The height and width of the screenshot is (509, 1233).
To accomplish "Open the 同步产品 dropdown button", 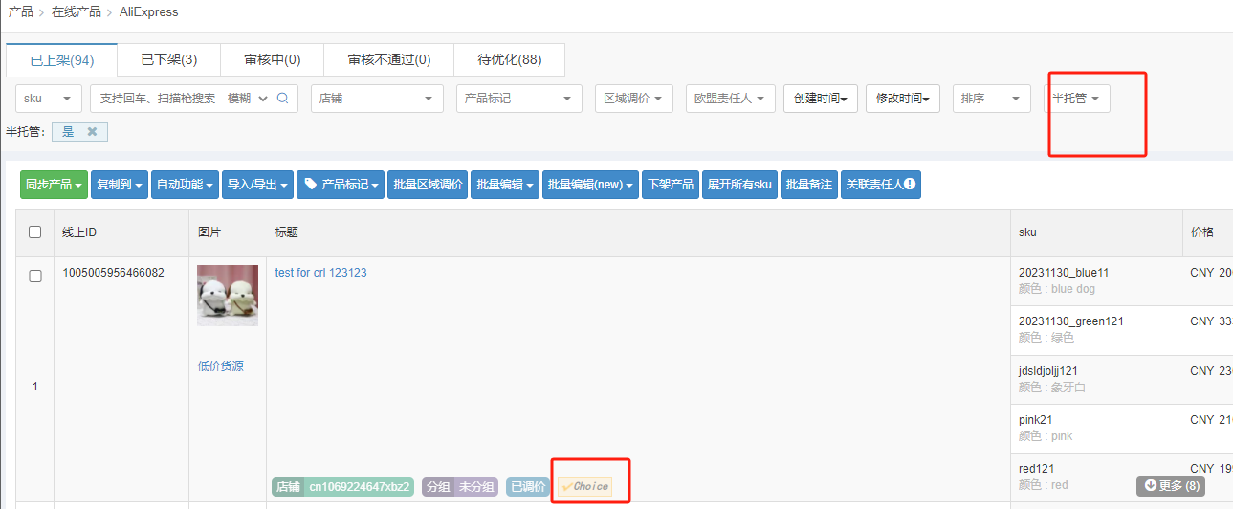I will (x=54, y=185).
